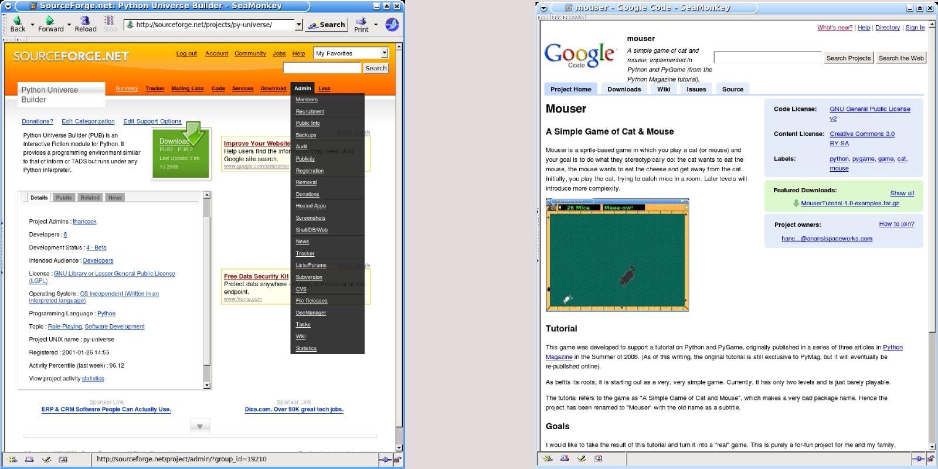Switch to the Source tab on Google Code
This screenshot has height=469, width=938.
tap(733, 89)
